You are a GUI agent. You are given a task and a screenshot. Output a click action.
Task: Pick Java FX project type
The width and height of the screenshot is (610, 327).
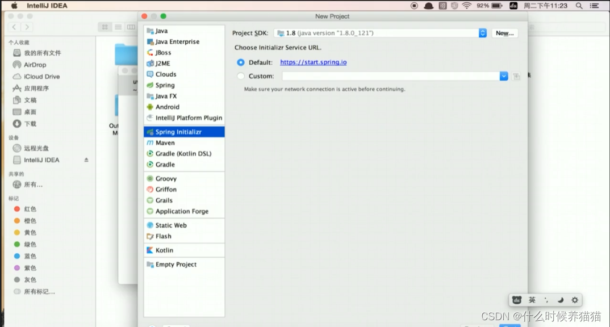184,96
